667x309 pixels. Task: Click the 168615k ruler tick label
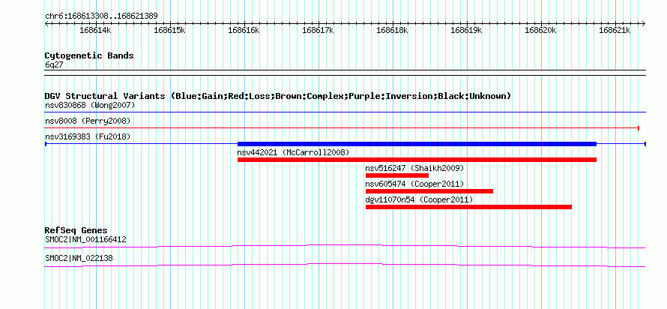(169, 30)
